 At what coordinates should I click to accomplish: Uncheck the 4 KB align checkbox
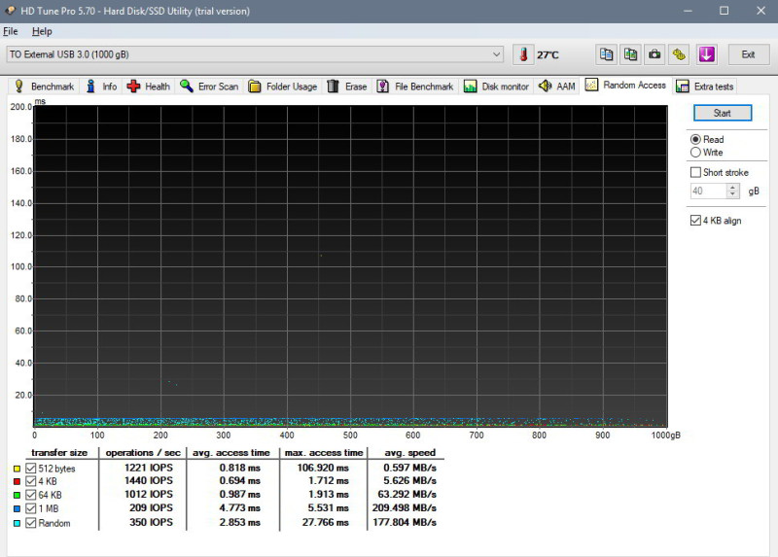point(695,221)
